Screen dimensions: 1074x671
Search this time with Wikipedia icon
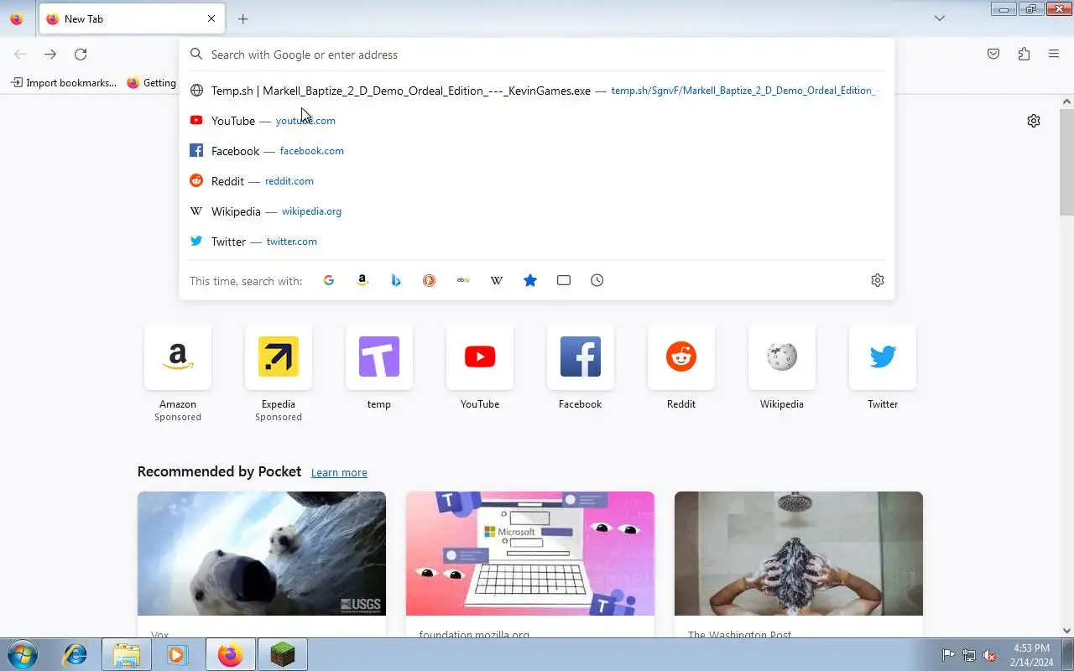coord(497,280)
